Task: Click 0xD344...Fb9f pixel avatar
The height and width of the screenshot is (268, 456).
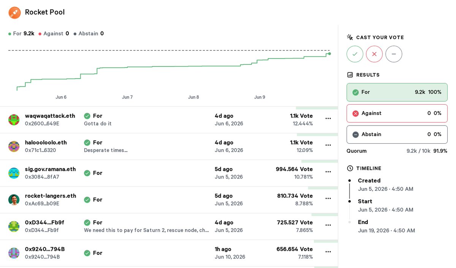Action: [x=14, y=226]
